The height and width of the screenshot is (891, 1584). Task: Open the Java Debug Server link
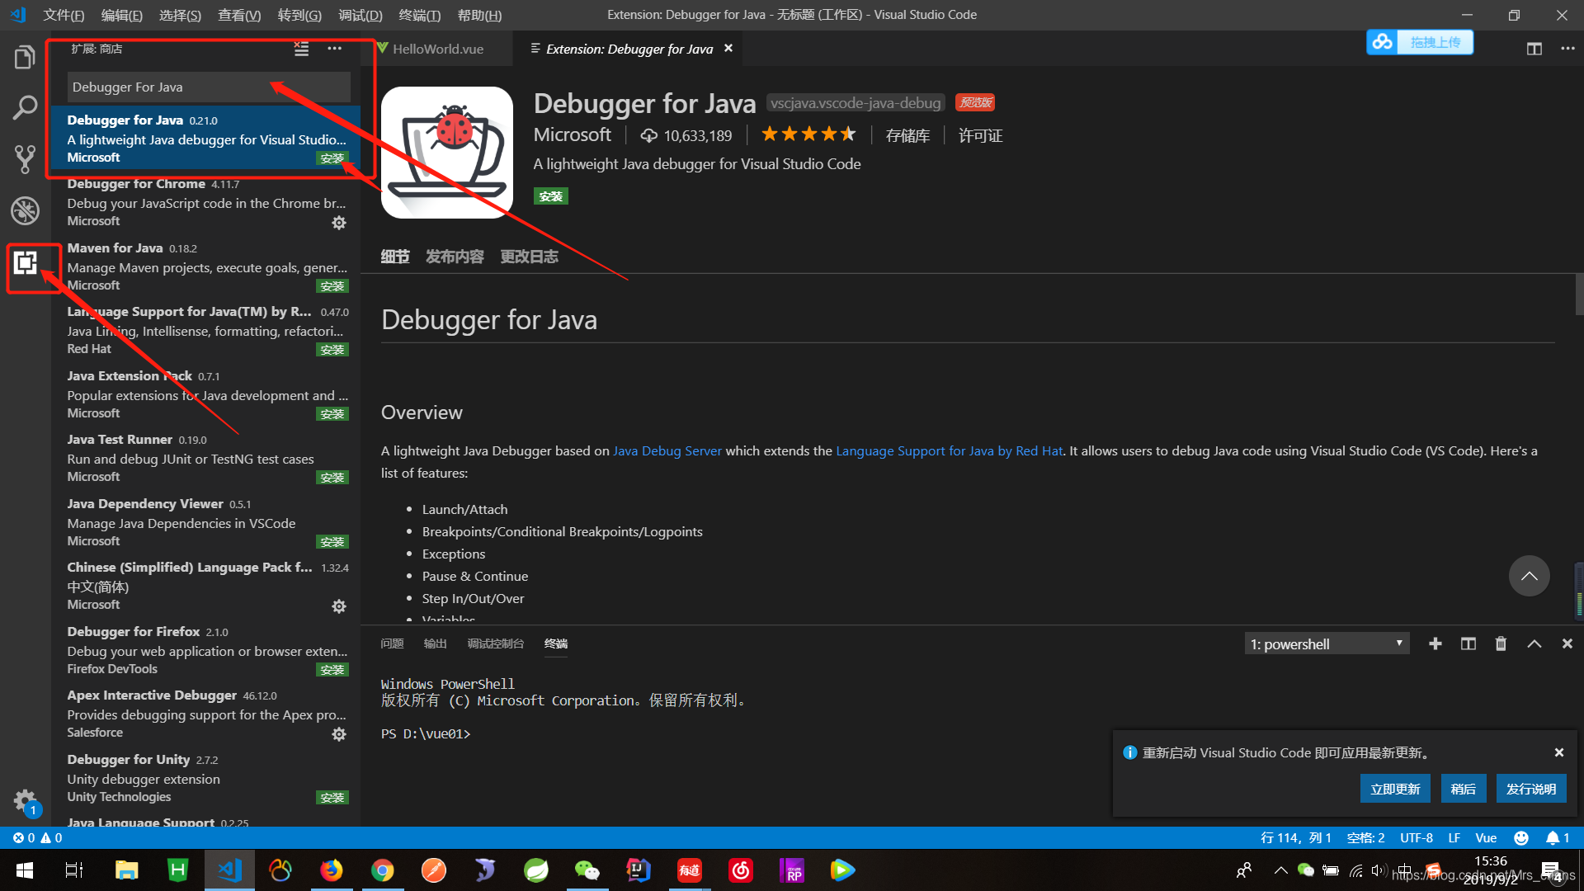pyautogui.click(x=667, y=451)
